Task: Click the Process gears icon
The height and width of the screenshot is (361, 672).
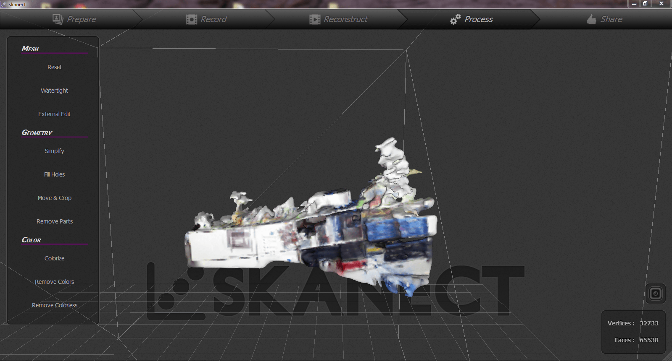Action: point(455,19)
